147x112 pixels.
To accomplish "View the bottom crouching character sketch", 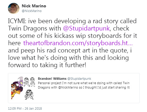I will pyautogui.click(x=29, y=95).
